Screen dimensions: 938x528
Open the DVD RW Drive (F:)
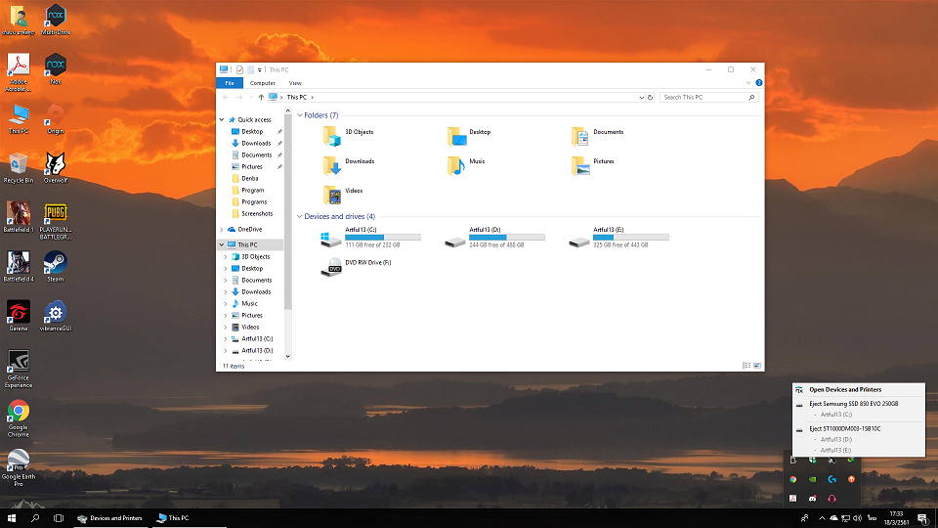[332, 266]
